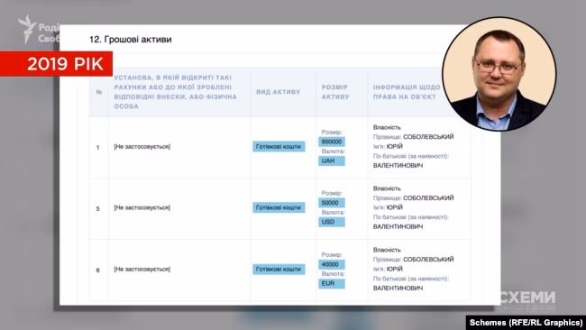This screenshot has width=586, height=330.
Task: Click surname 'СОБОЛЕВСЬКИЙ' in row 1
Action: [428, 137]
